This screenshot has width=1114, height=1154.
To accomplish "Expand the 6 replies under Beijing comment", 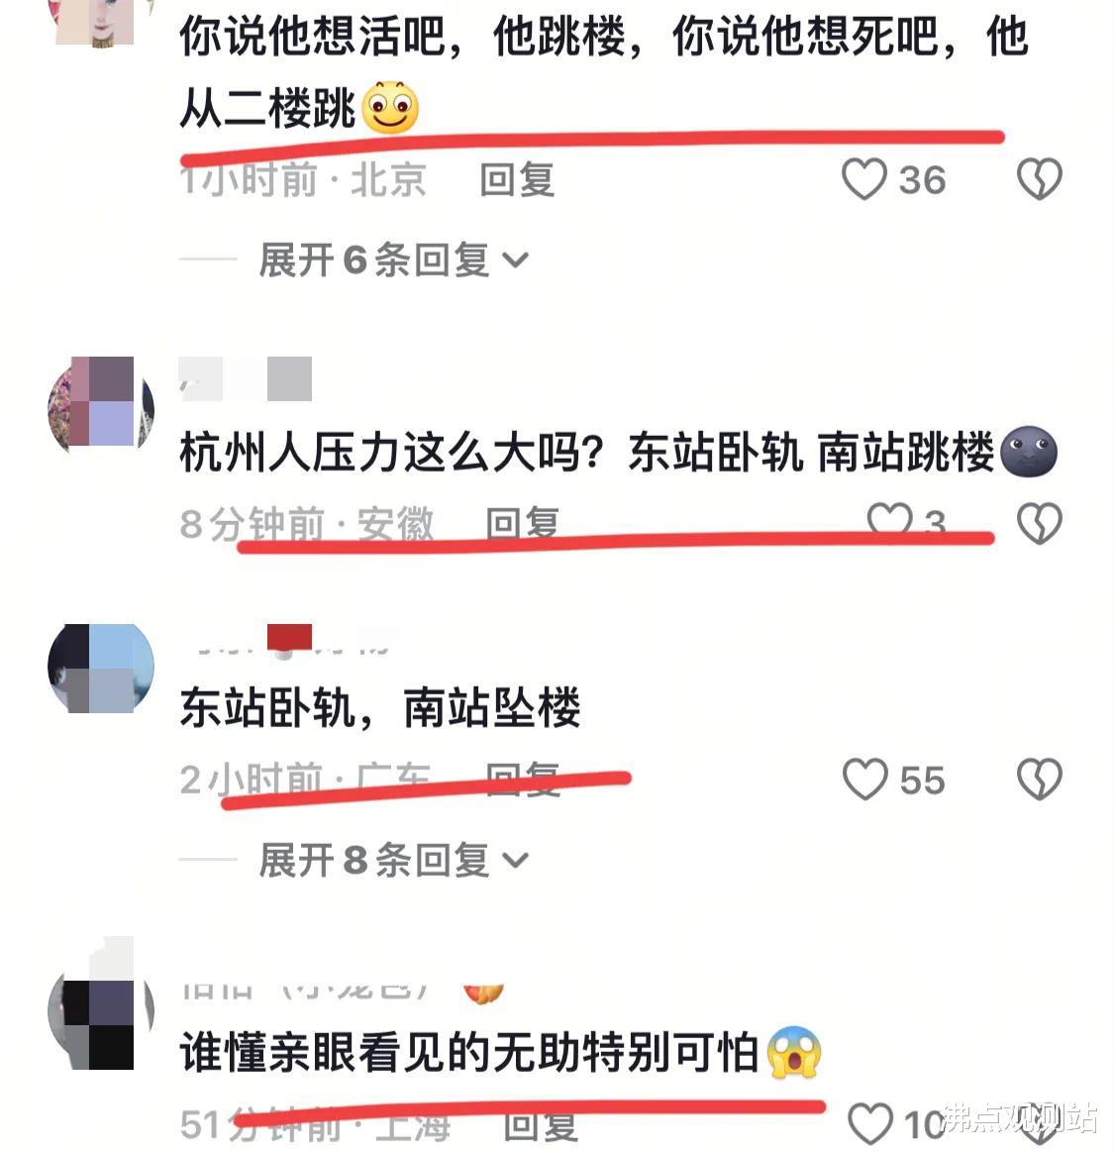I will click(393, 260).
